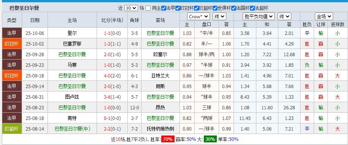348x145 pixels.
Task: Open away team 昂热
Action: pyautogui.click(x=160, y=107)
